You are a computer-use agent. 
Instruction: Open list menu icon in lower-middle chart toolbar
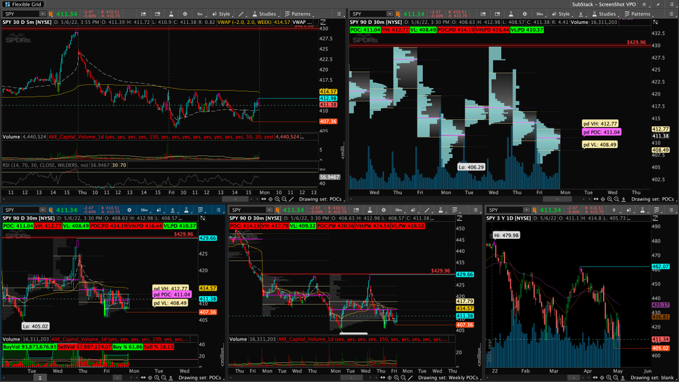(475, 210)
